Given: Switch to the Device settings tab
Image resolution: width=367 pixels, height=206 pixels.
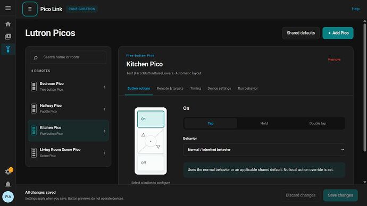Looking at the screenshot, I should 219,88.
